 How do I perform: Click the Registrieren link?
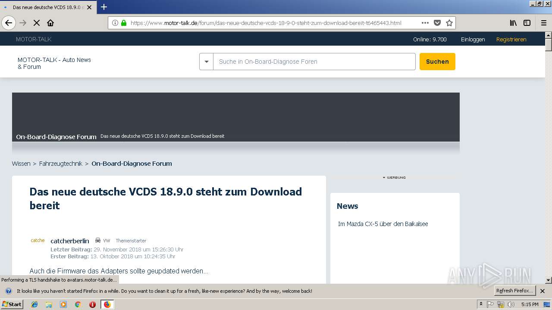coord(511,39)
